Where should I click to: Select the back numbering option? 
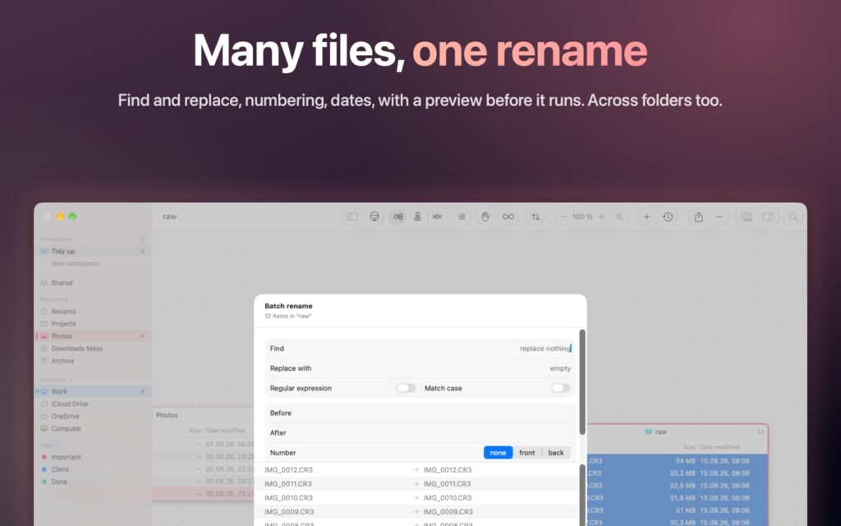click(x=556, y=453)
